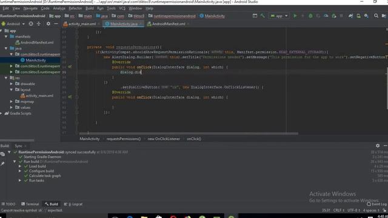The image size is (388, 218).
Task: Click top left sidebar icon in Build panel
Action: [x=2, y=154]
